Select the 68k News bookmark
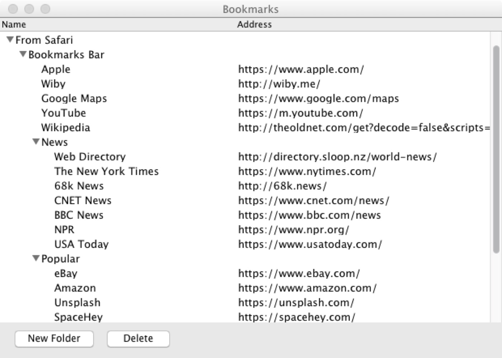 tap(79, 186)
